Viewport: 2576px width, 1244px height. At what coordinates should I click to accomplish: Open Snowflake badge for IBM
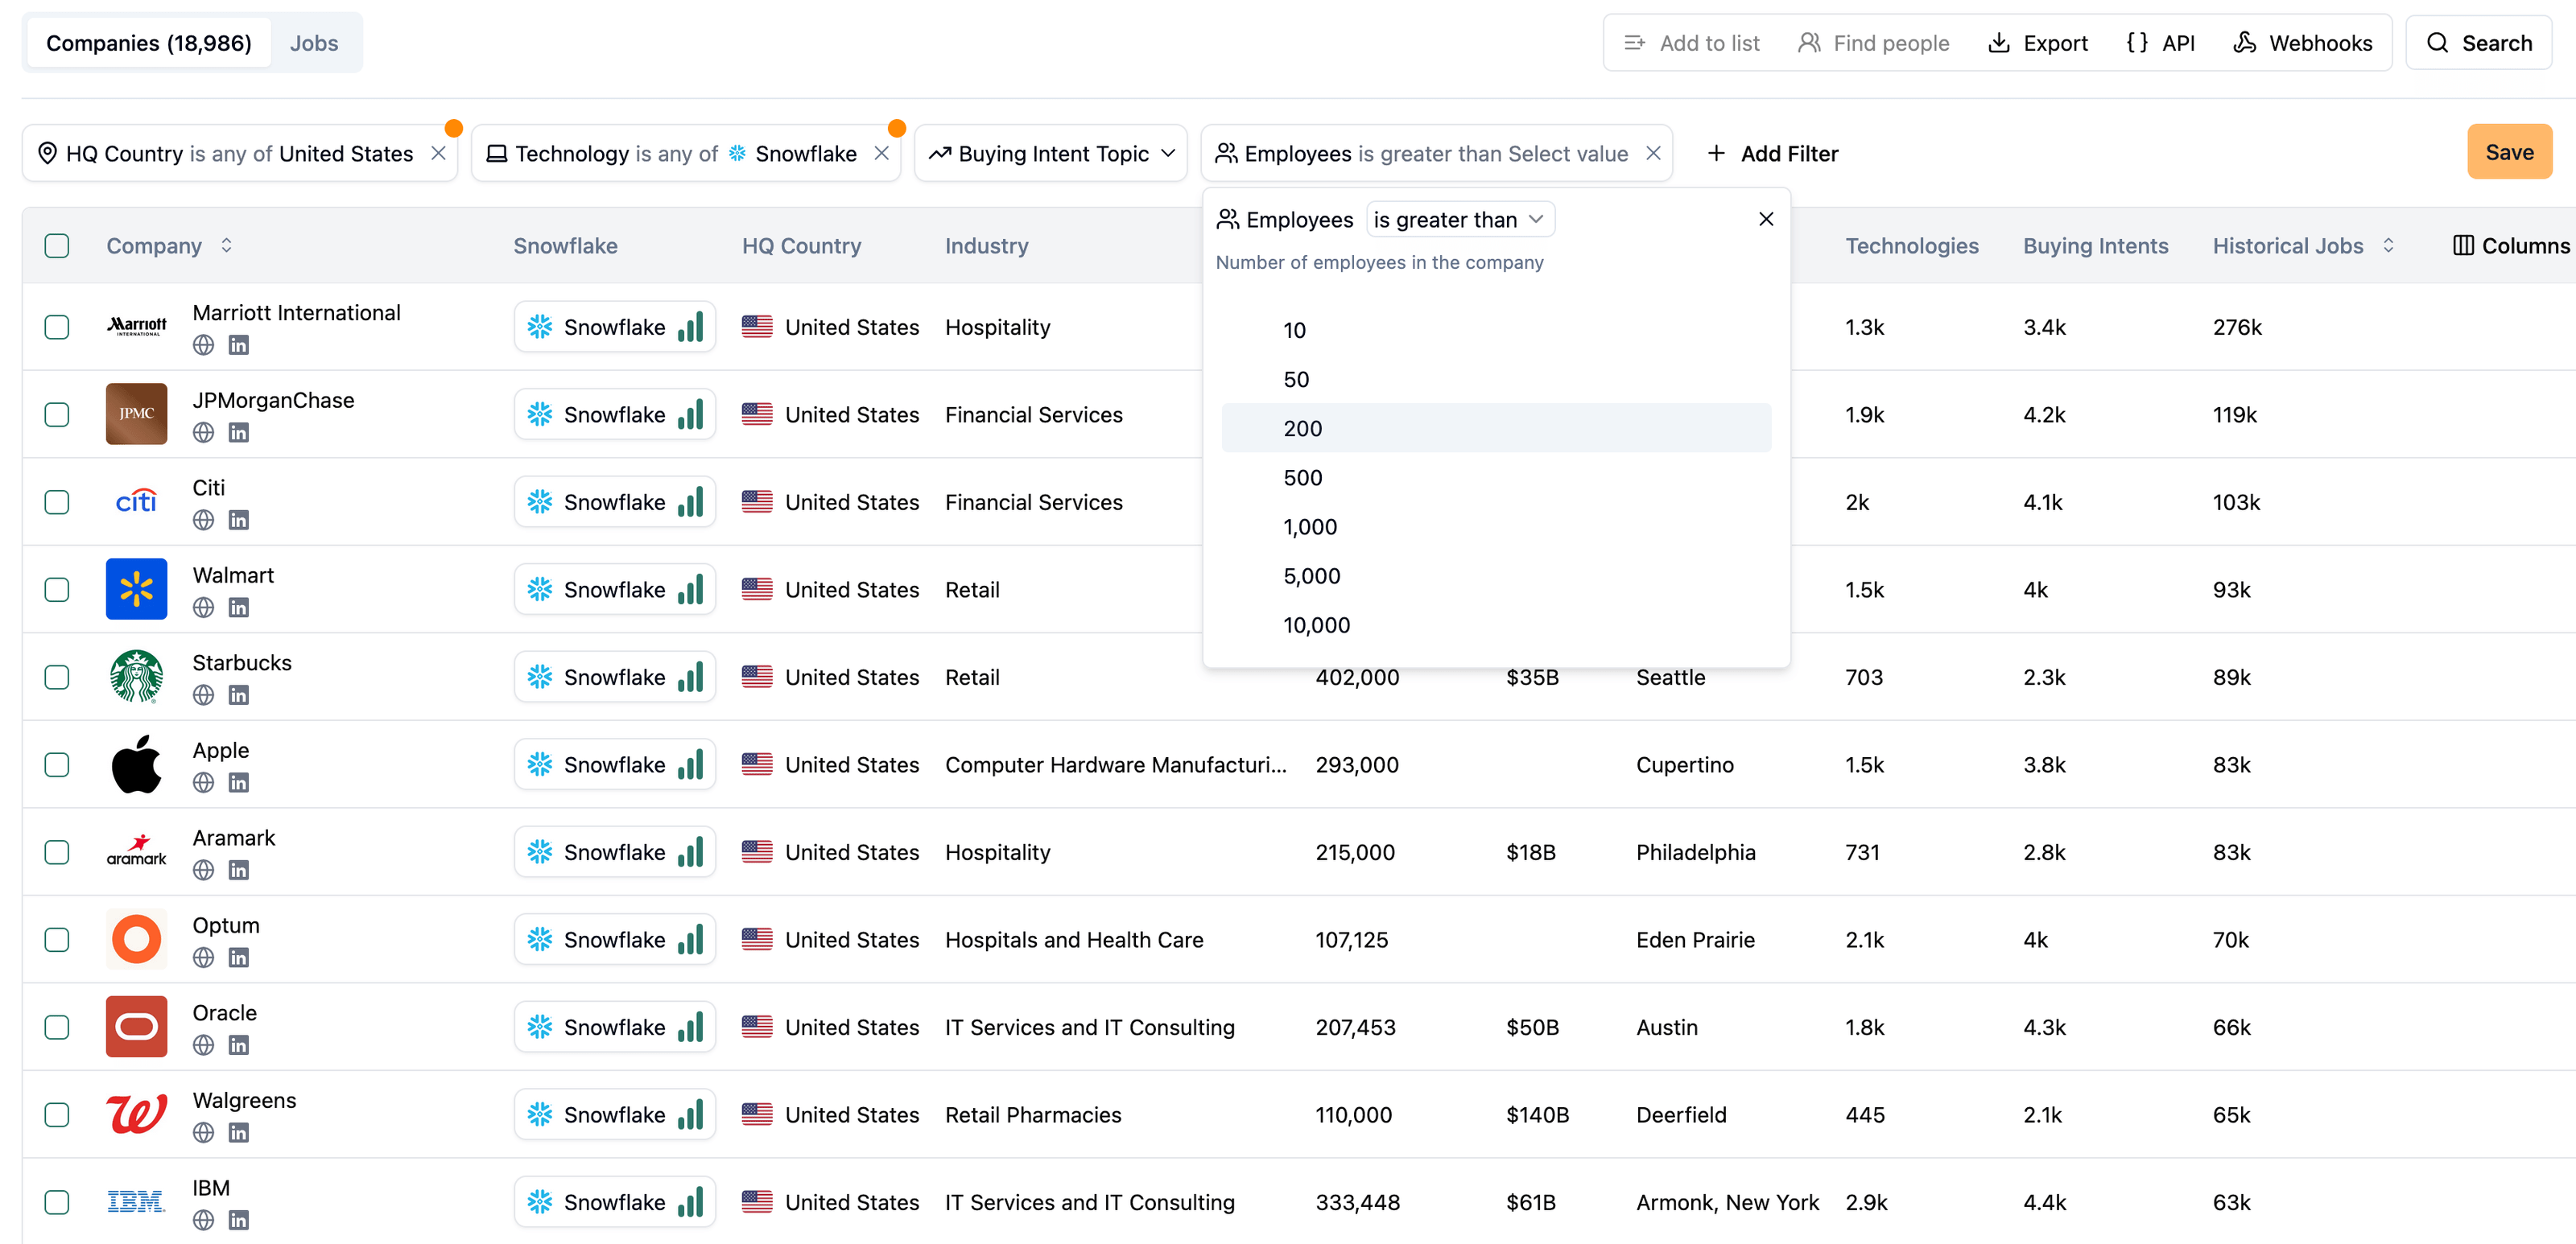[615, 1202]
